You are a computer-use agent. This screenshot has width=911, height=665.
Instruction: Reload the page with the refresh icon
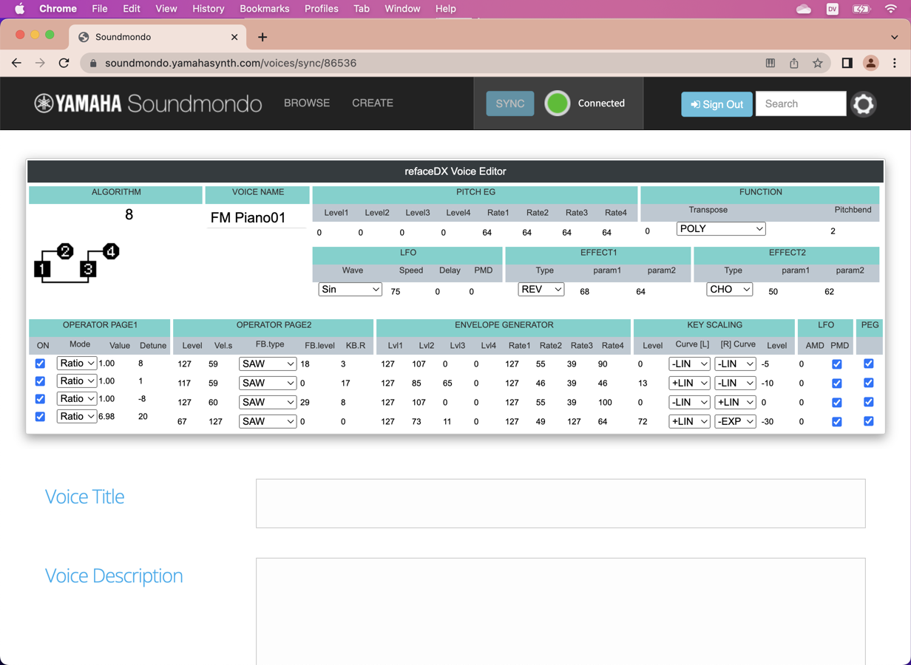tap(64, 63)
